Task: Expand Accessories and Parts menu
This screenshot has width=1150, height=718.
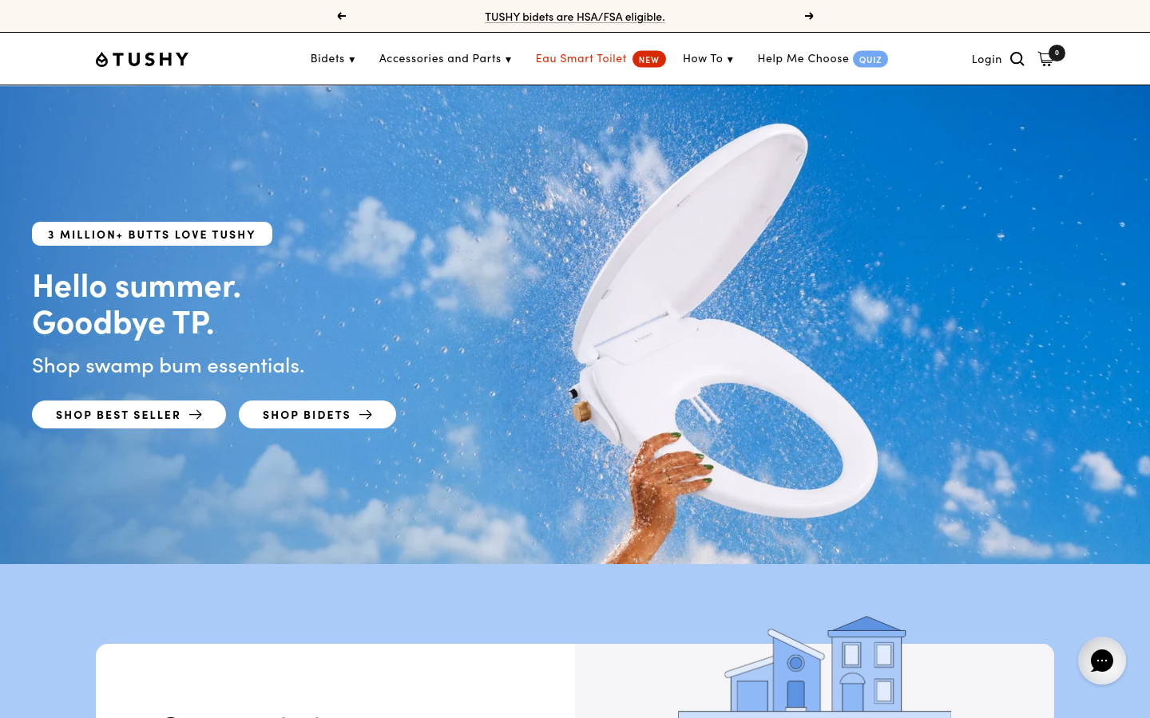Action: [x=445, y=58]
